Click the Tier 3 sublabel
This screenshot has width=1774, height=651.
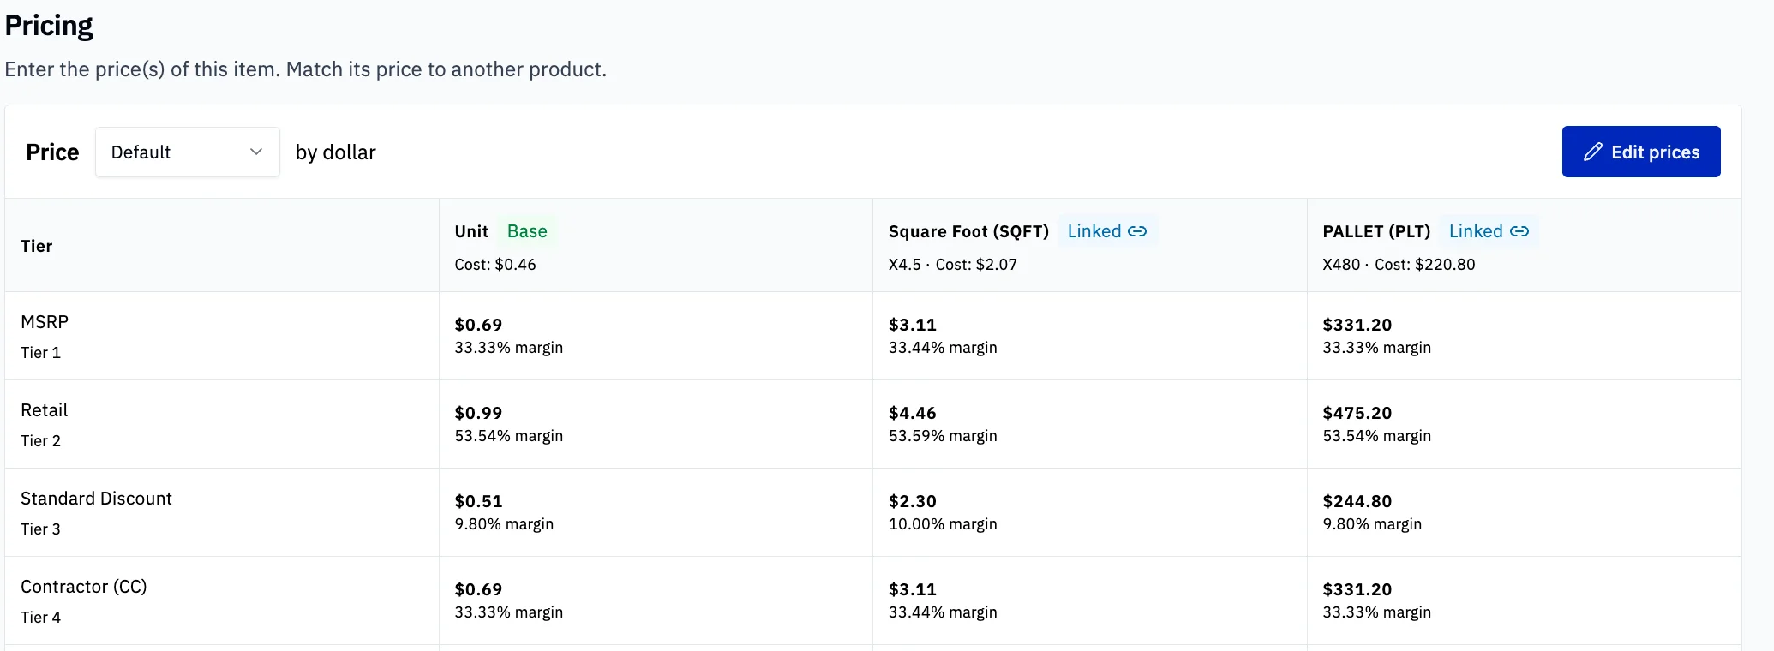click(40, 529)
